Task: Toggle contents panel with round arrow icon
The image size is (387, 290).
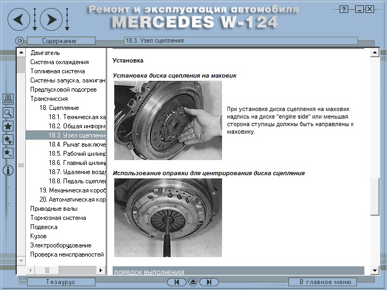Action: coord(19,40)
